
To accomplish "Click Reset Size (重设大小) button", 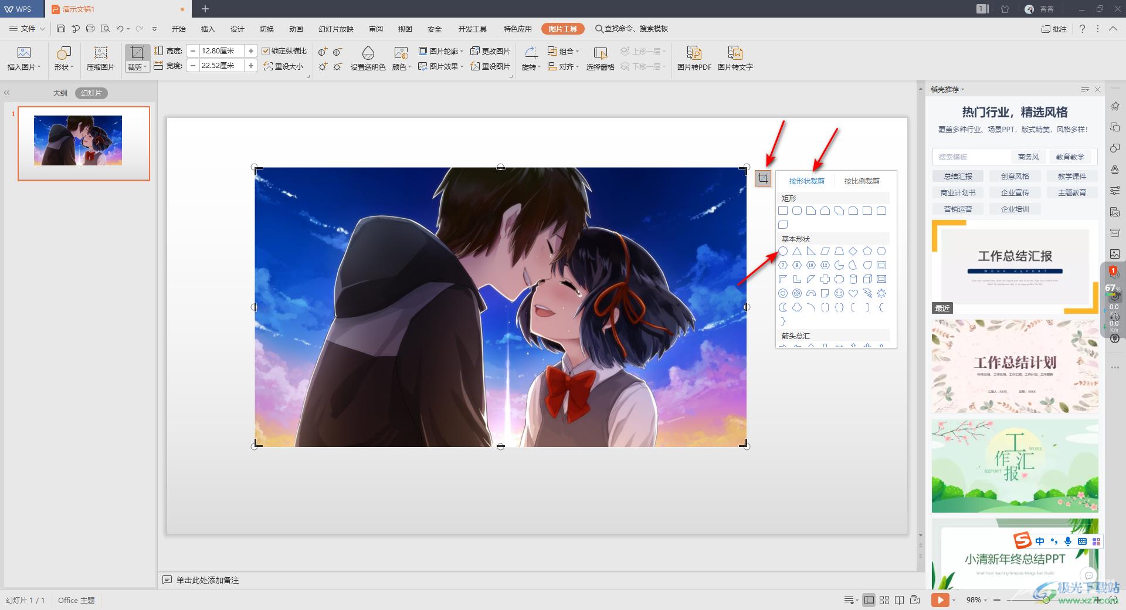I will pyautogui.click(x=284, y=66).
